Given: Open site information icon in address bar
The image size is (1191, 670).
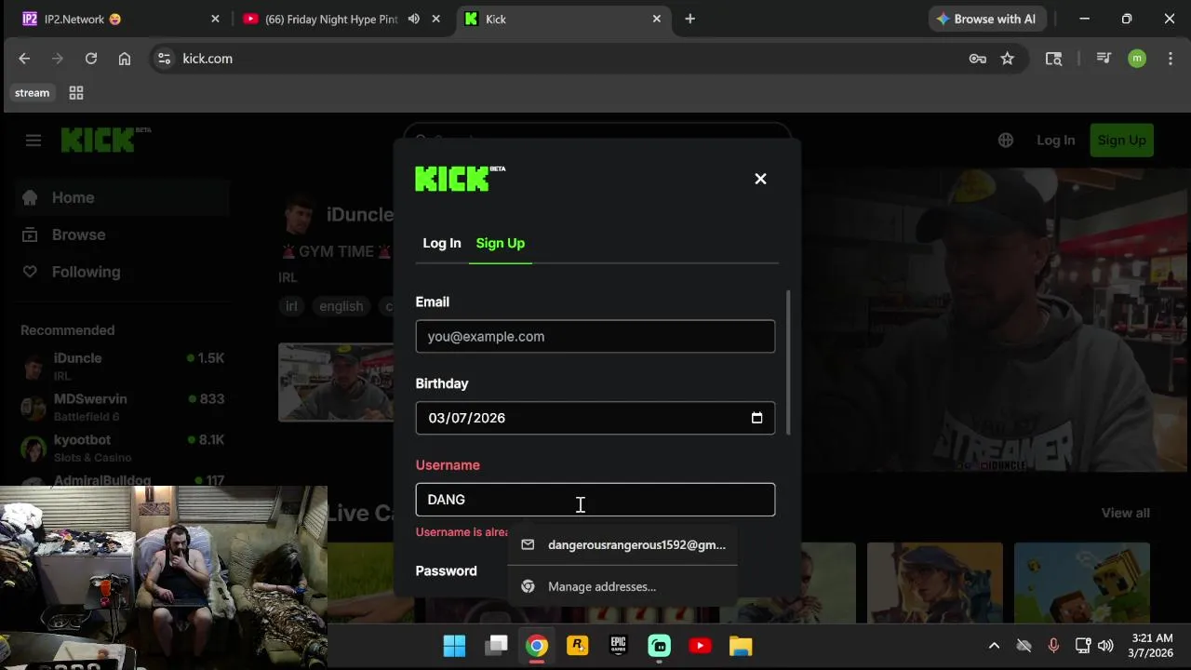Looking at the screenshot, I should [x=164, y=59].
